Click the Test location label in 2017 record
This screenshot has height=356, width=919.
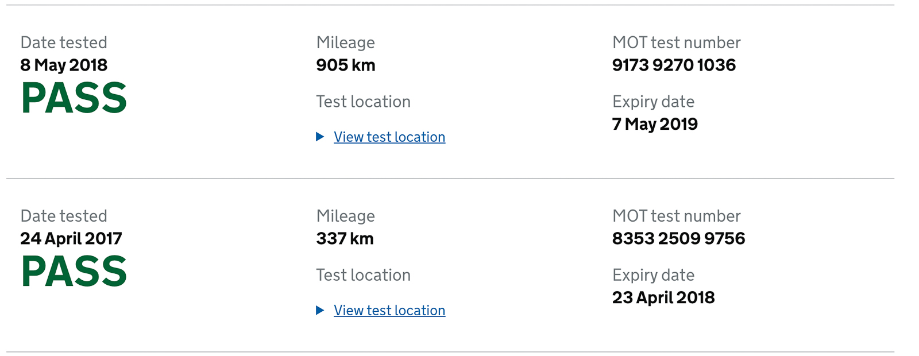pos(364,275)
